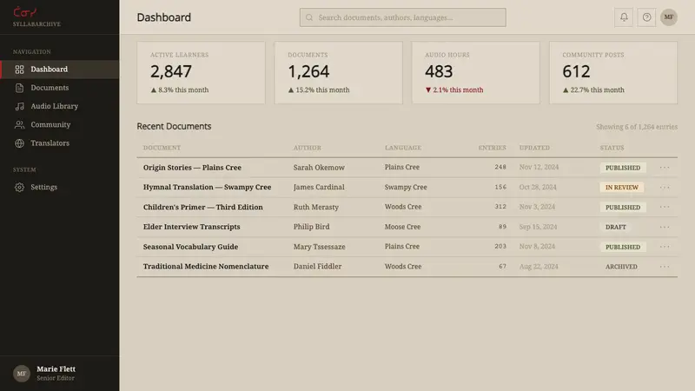This screenshot has width=695, height=391.
Task: Click the search magnifier icon
Action: pos(309,17)
